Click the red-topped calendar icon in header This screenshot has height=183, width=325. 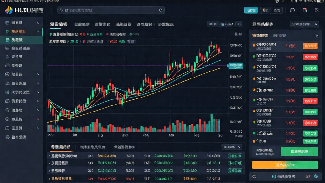click(x=305, y=10)
